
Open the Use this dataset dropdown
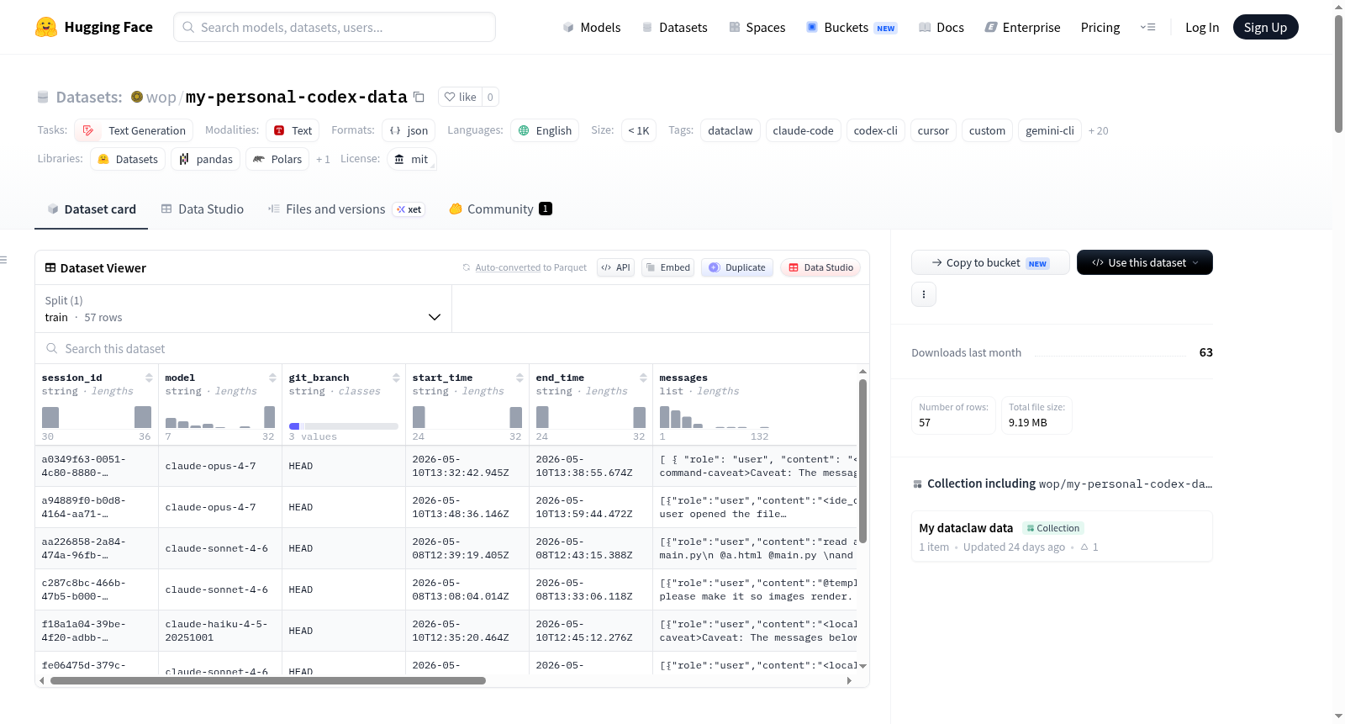(x=1145, y=262)
